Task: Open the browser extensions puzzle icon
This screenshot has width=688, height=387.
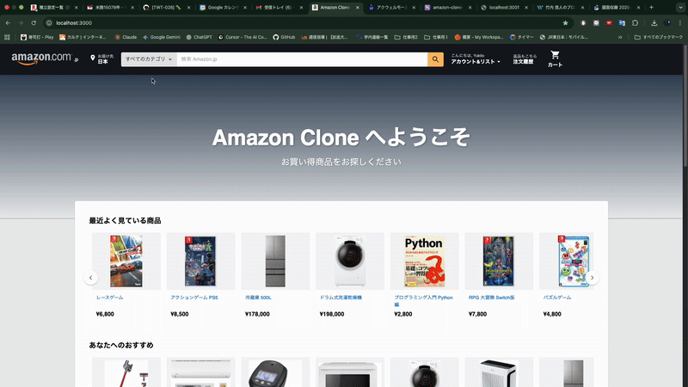Action: (635, 23)
